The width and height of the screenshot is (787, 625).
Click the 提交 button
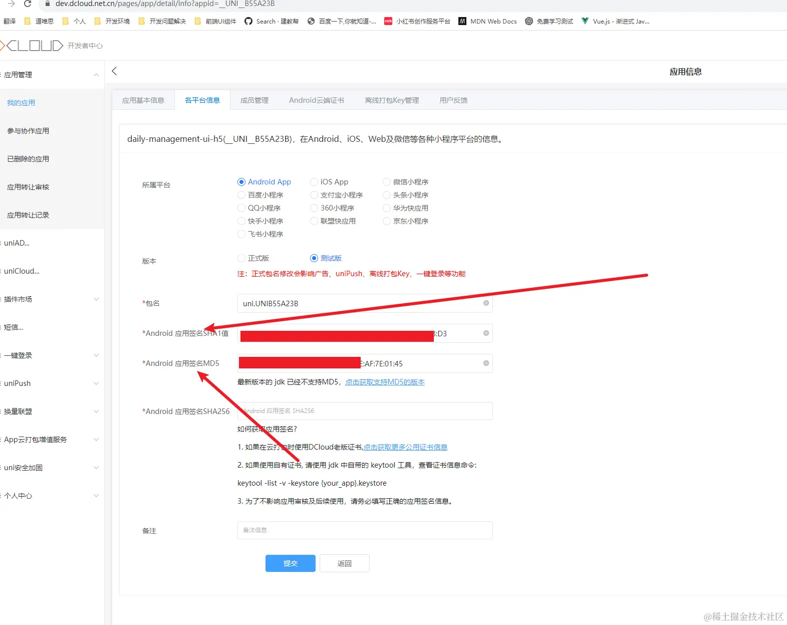291,563
